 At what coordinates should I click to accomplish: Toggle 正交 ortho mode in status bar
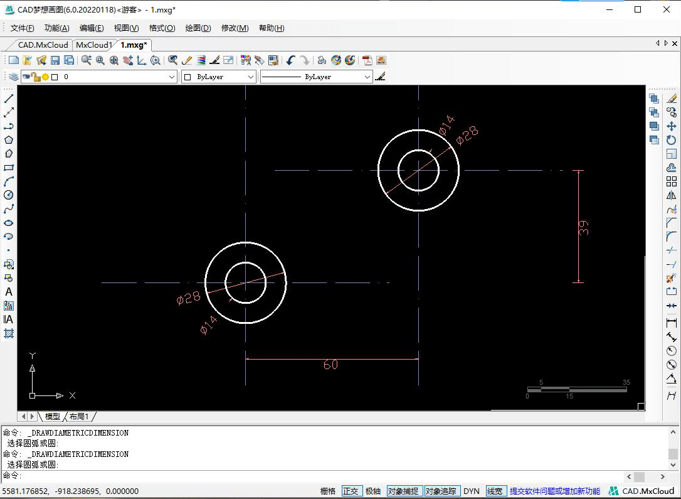tap(351, 491)
